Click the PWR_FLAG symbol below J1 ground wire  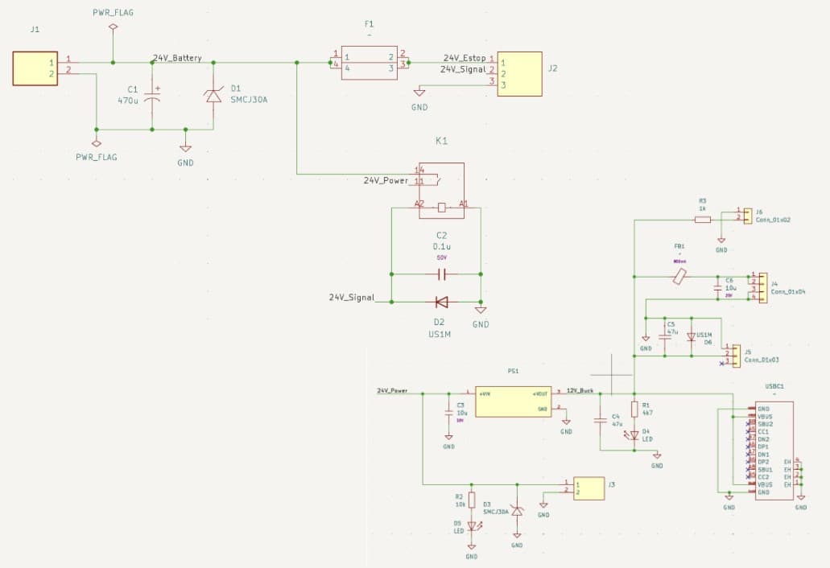(97, 143)
